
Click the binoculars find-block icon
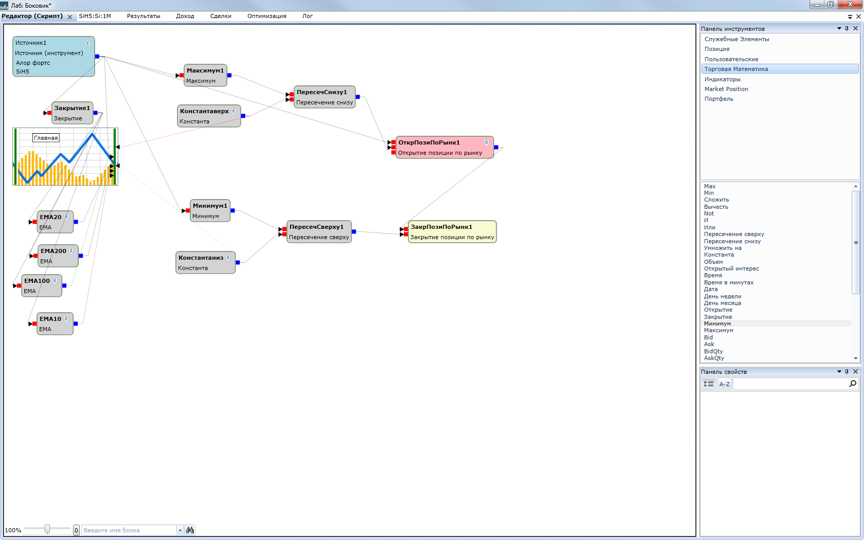tap(190, 530)
